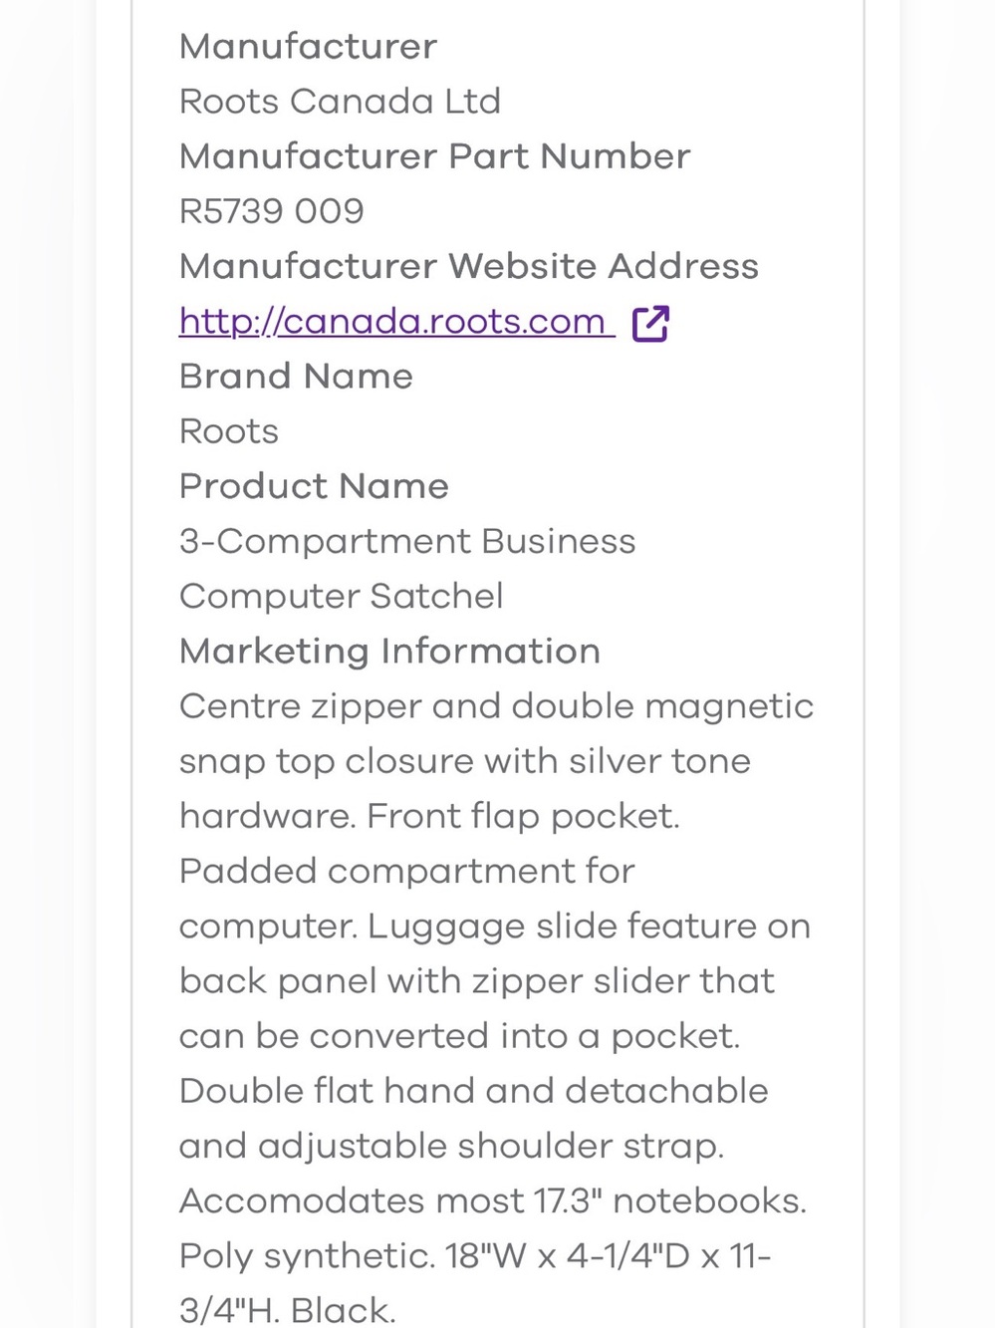The image size is (995, 1328).
Task: Select the Manufacturer heading label
Action: 308,47
